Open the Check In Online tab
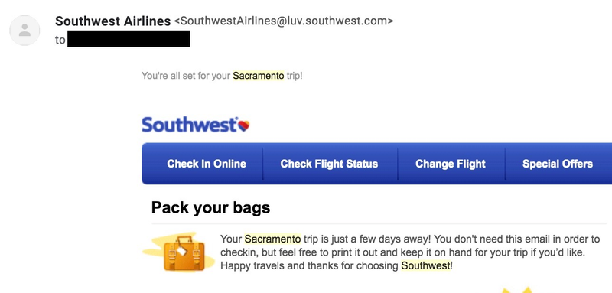The height and width of the screenshot is (293, 612). click(207, 164)
